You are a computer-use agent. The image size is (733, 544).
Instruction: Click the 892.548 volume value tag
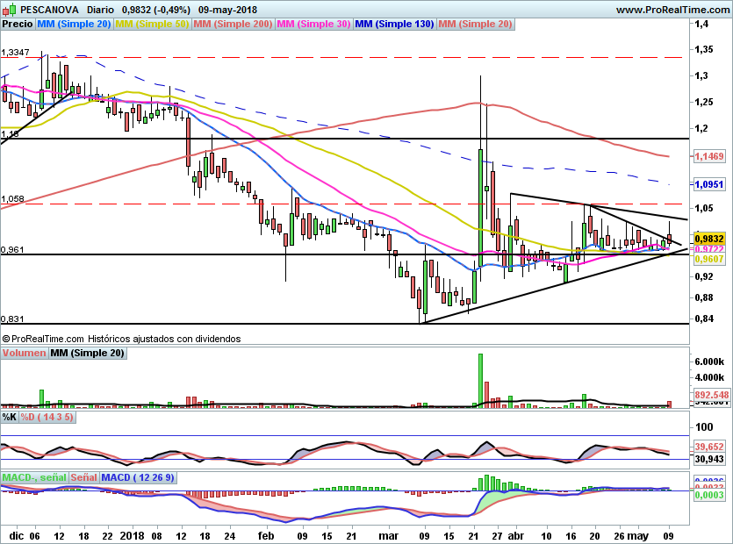pyautogui.click(x=712, y=395)
